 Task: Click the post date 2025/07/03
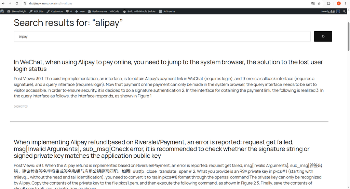pyautogui.click(x=21, y=107)
